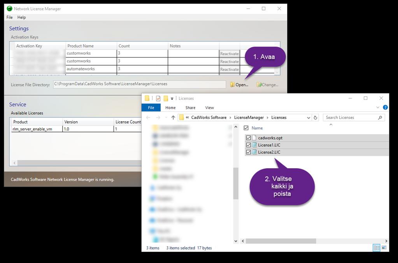Screen dimensions: 398x263
Task: Select the License1.LIC file name
Action: click(269, 145)
